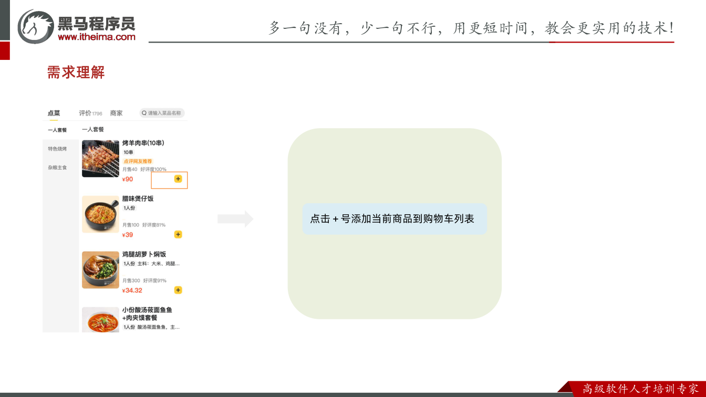Click the 月售300 sales figure
This screenshot has width=706, height=397.
click(x=131, y=281)
